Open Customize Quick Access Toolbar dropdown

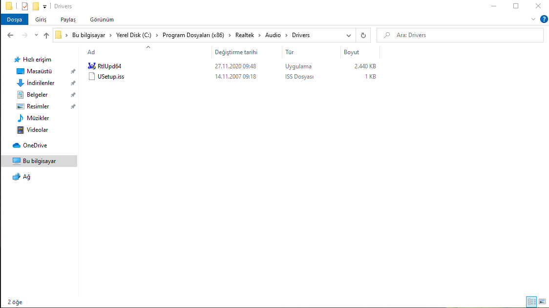coord(44,7)
